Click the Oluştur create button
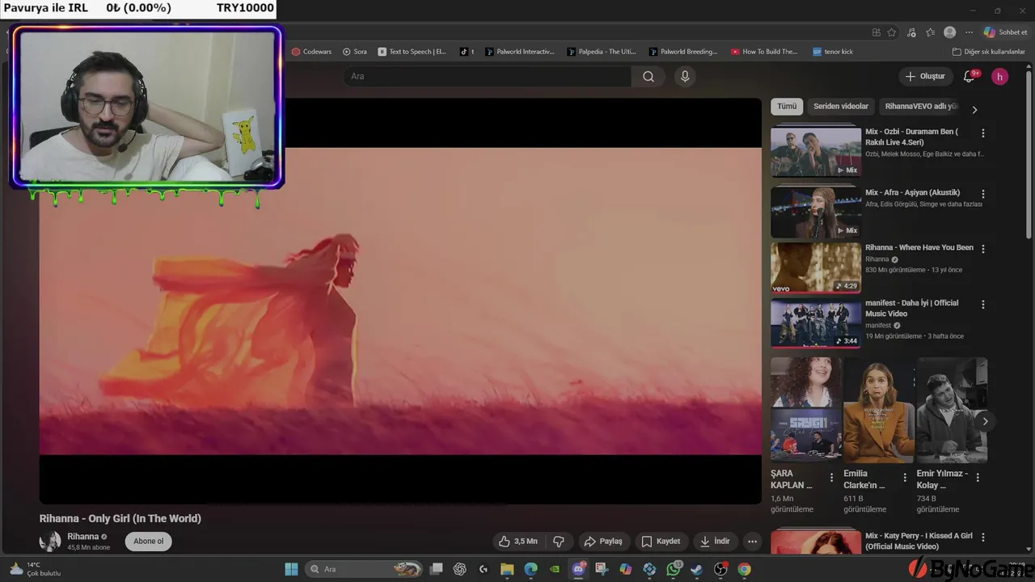 click(925, 76)
